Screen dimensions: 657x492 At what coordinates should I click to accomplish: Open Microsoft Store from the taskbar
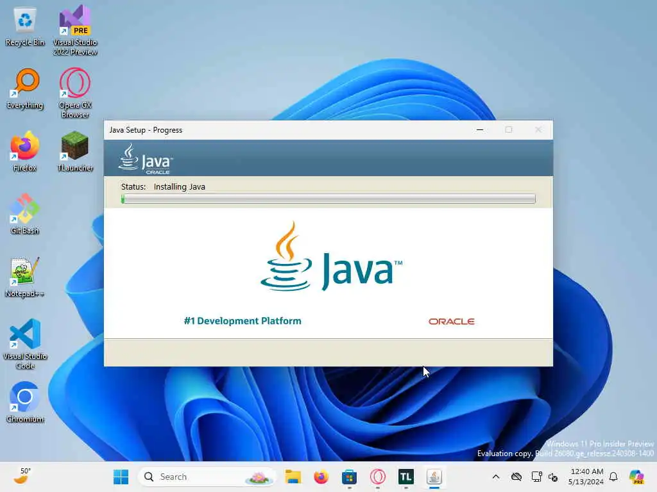(x=349, y=477)
